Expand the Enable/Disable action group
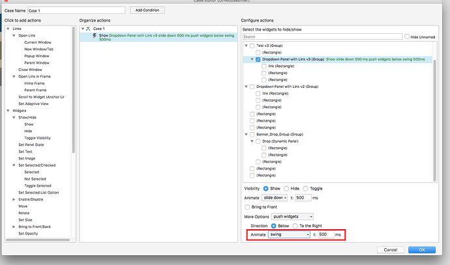This screenshot has height=265, width=450. (x=14, y=199)
